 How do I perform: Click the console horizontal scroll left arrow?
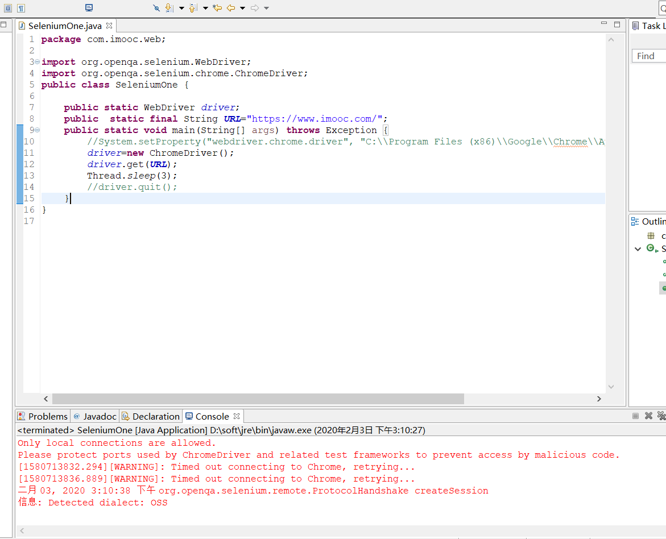coord(22,530)
